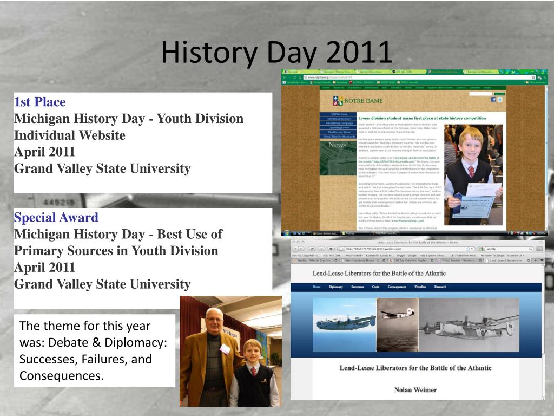The height and width of the screenshot is (416, 554).
Task: Select Facebook tab in Chrome window
Action: click(301, 72)
